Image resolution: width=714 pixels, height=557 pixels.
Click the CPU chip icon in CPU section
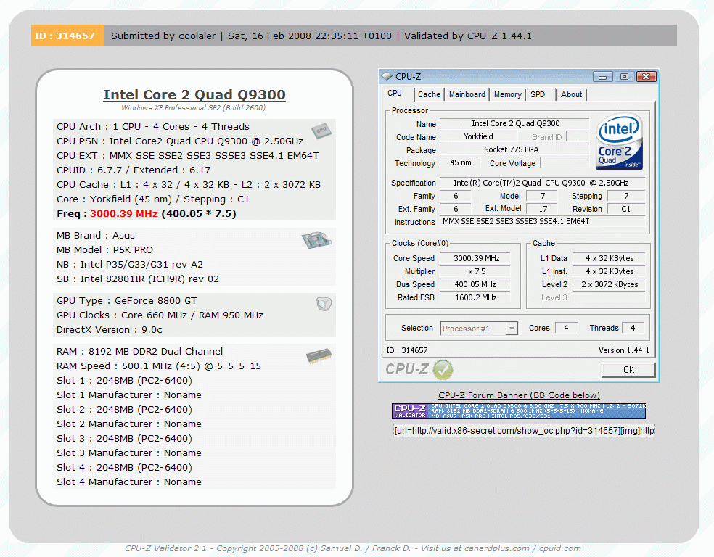pyautogui.click(x=321, y=131)
